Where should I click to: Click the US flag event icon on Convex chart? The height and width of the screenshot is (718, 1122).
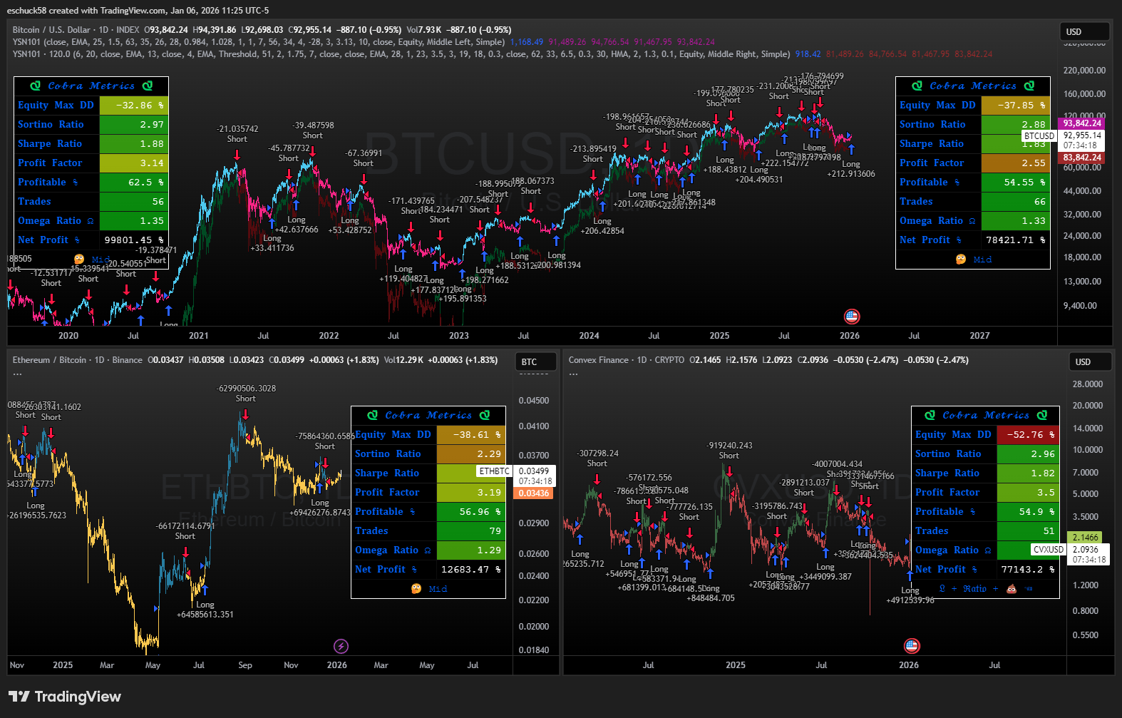pos(912,645)
